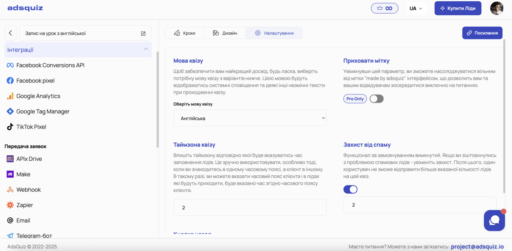
Task: Click the Pro Only badge
Action: [355, 99]
